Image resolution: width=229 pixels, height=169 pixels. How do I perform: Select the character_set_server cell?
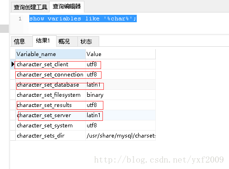tap(51, 115)
